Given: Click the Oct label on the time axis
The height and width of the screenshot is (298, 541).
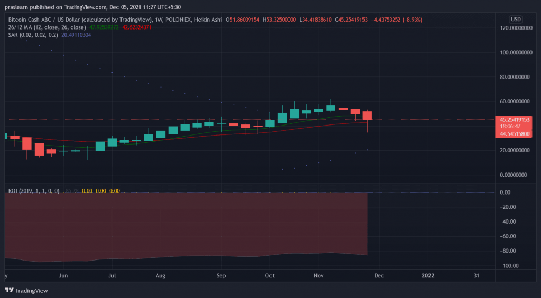Looking at the screenshot, I should [270, 275].
